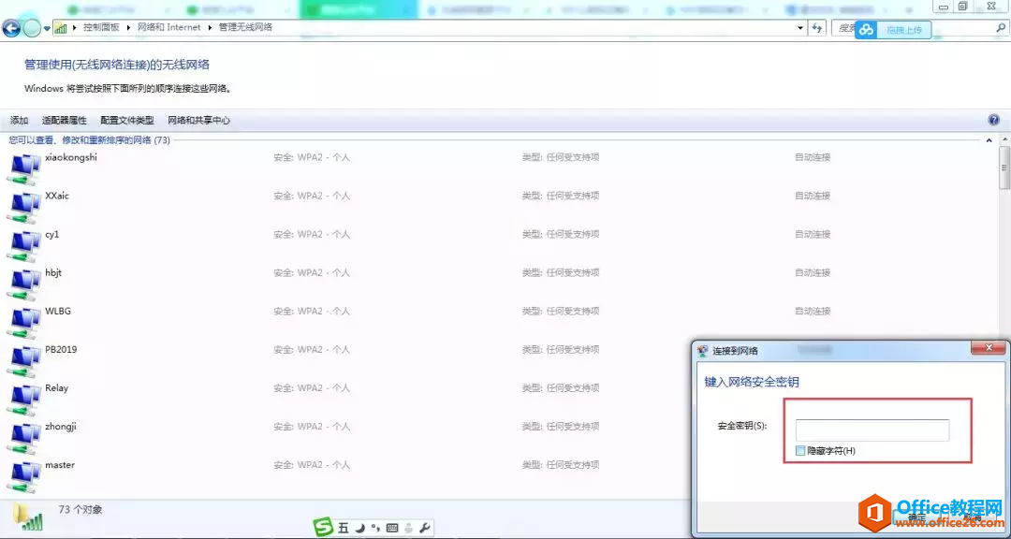Go to 控制面板 in the breadcrumb
The image size is (1011, 539).
click(101, 28)
